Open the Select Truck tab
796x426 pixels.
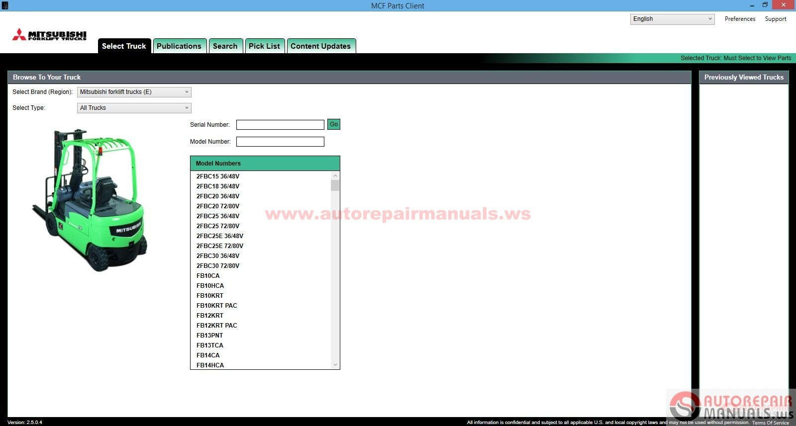click(124, 46)
